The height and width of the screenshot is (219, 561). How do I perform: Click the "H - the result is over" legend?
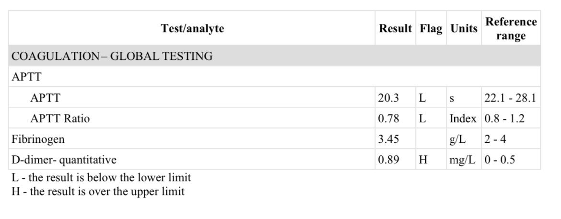click(x=98, y=191)
